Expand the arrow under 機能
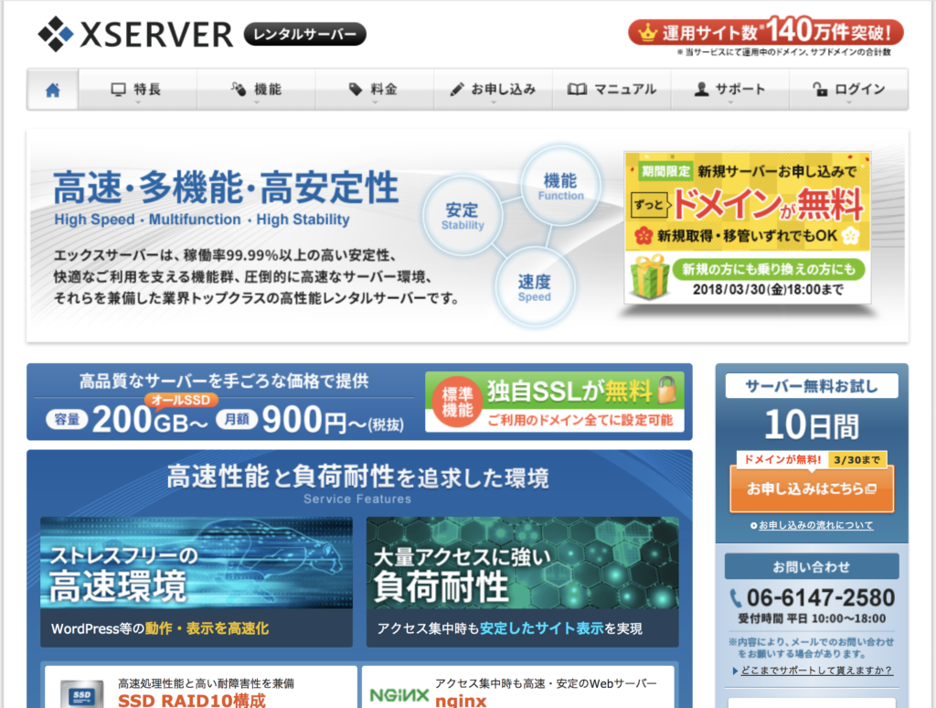 coord(257,102)
